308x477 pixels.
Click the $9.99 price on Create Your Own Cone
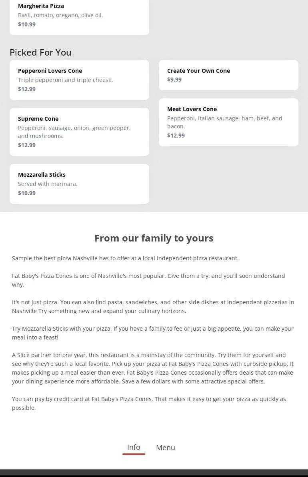174,80
